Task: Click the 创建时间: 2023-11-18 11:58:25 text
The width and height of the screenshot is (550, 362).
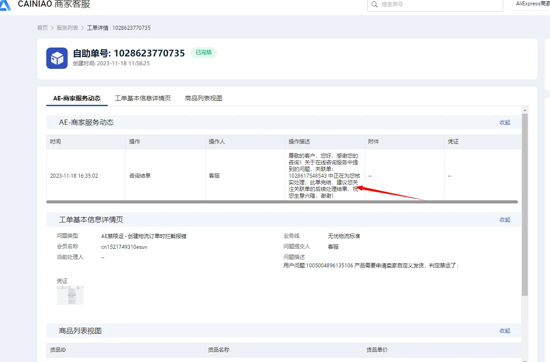Action: [x=111, y=64]
